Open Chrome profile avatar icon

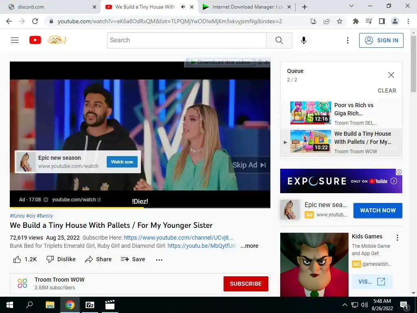[x=395, y=21]
